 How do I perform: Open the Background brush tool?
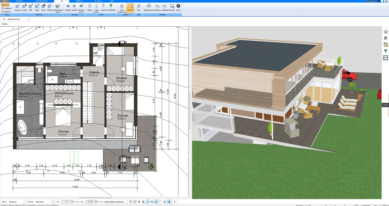[x=58, y=8]
